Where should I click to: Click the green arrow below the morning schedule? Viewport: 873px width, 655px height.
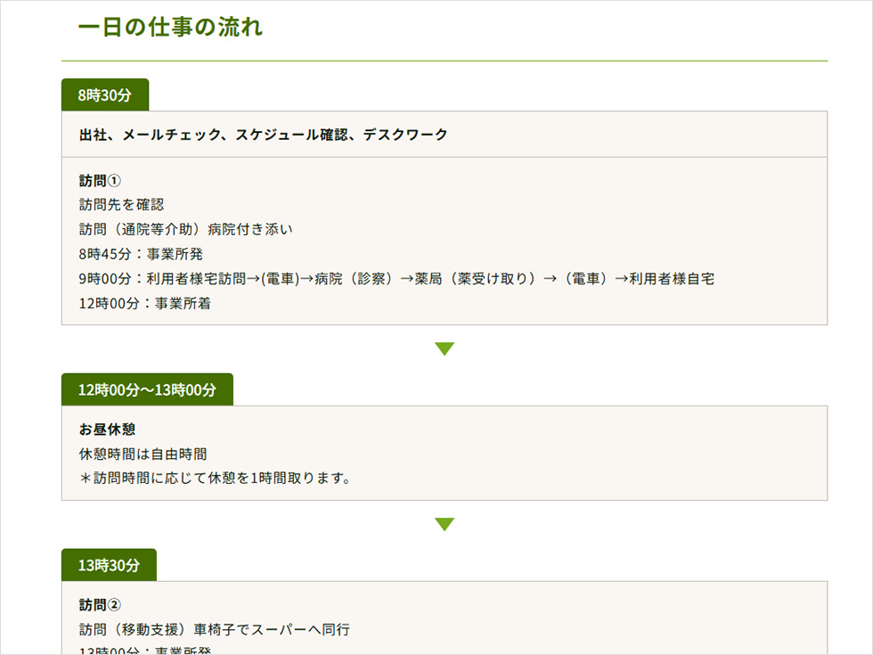(x=445, y=348)
